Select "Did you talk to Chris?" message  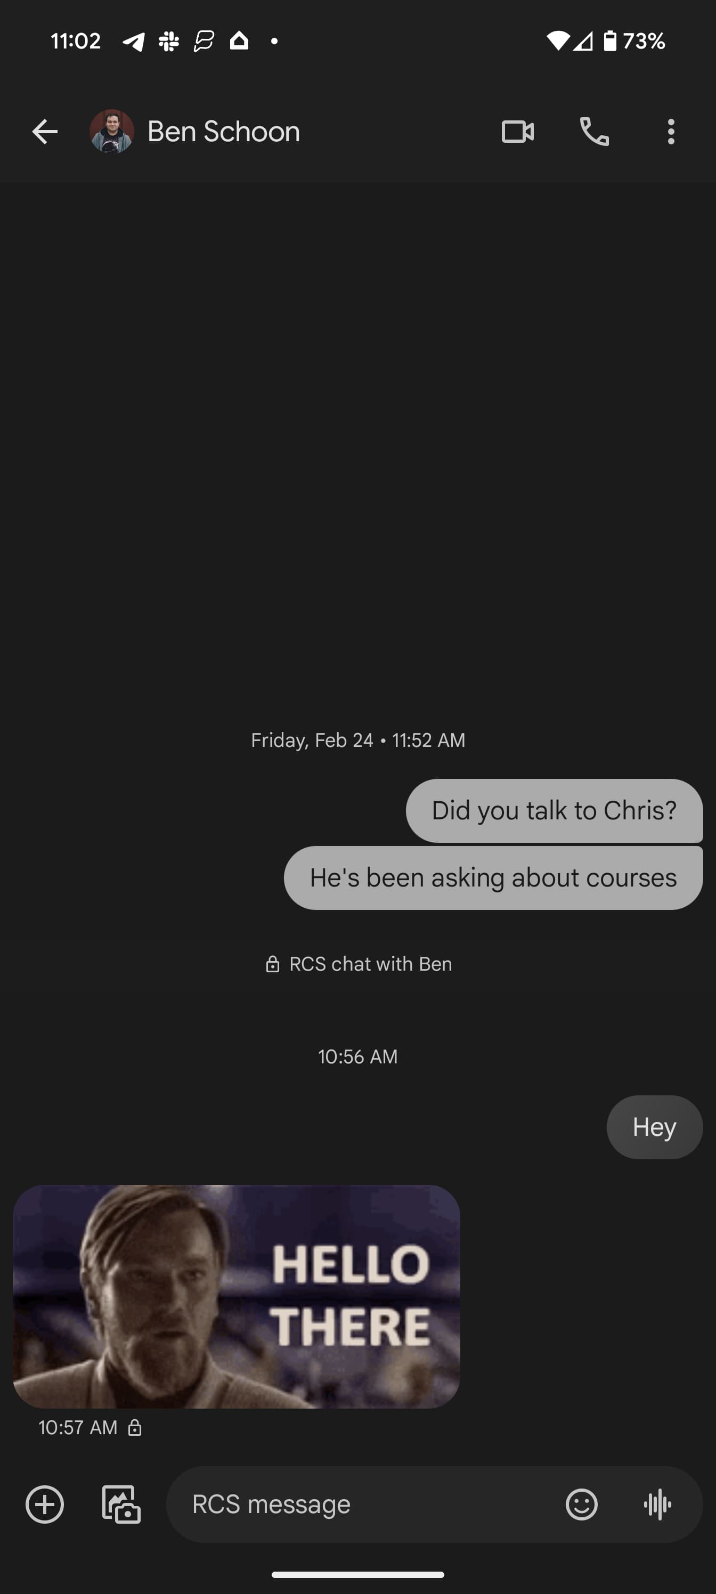pos(554,811)
